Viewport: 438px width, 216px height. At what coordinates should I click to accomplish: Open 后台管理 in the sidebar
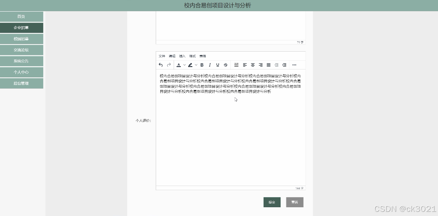point(22,83)
